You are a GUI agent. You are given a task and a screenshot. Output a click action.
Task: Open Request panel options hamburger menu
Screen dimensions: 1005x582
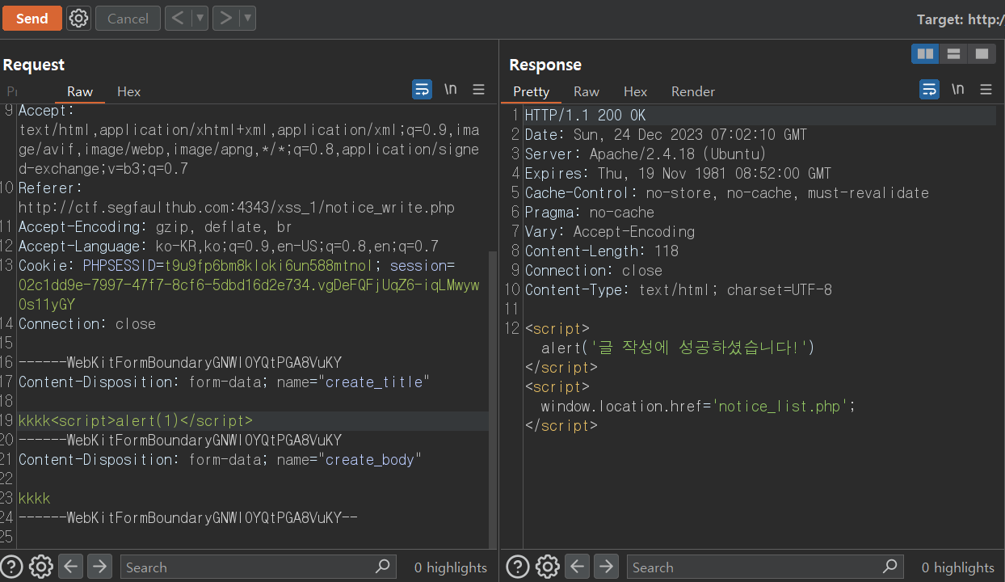click(479, 90)
